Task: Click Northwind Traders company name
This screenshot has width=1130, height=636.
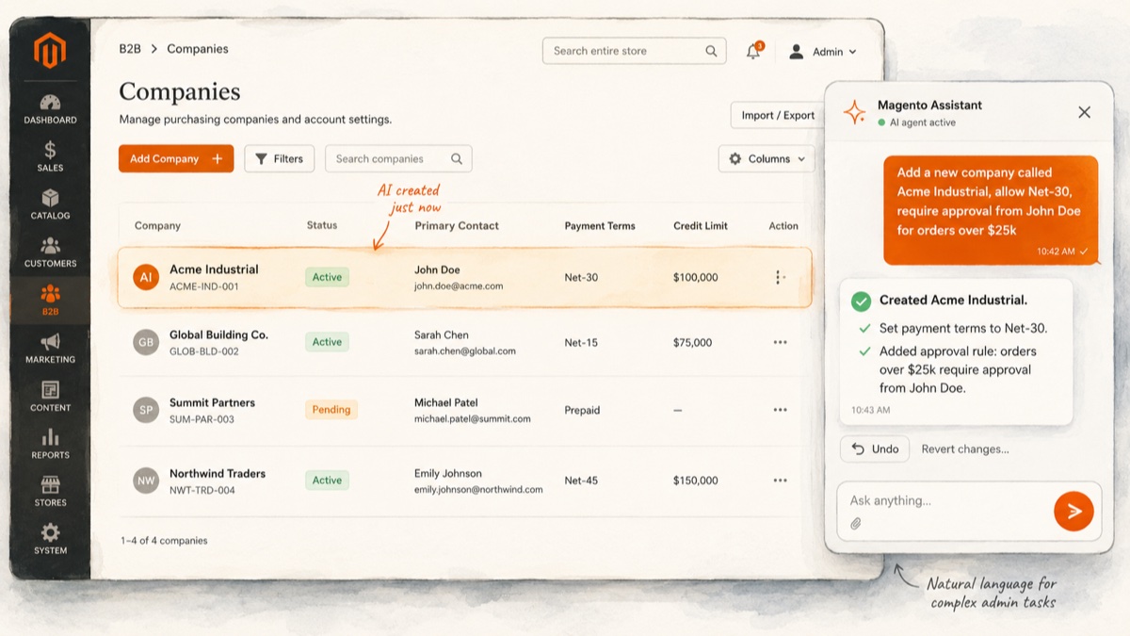Action: (x=218, y=473)
